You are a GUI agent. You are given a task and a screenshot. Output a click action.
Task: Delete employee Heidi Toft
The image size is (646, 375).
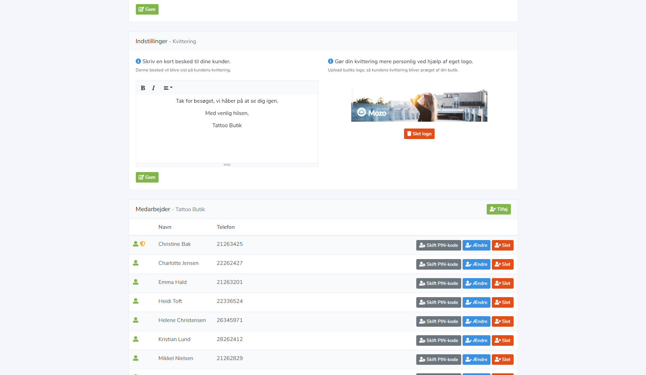coord(502,303)
